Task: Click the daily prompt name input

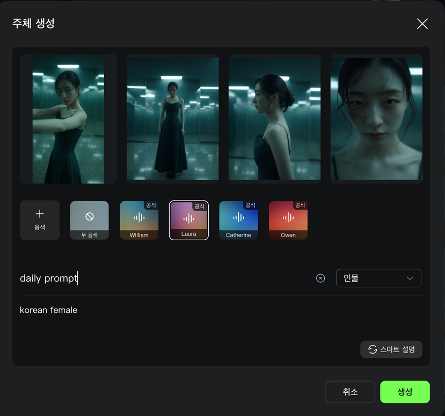Action: pyautogui.click(x=161, y=278)
